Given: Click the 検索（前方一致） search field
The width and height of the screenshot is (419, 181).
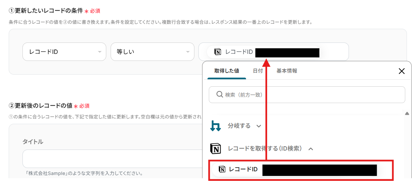Looking at the screenshot, I should (307, 95).
